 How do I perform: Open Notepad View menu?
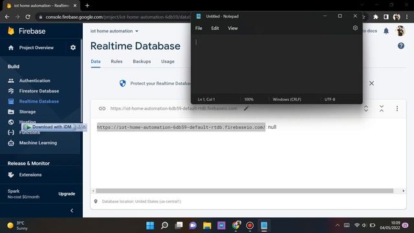click(x=233, y=28)
